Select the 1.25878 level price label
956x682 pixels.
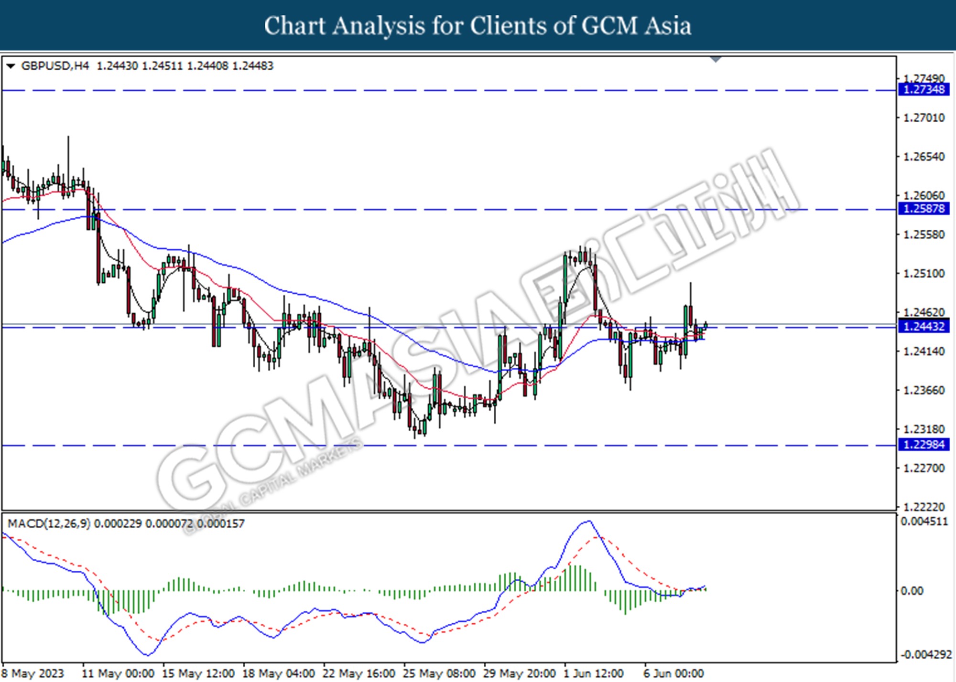(x=923, y=209)
